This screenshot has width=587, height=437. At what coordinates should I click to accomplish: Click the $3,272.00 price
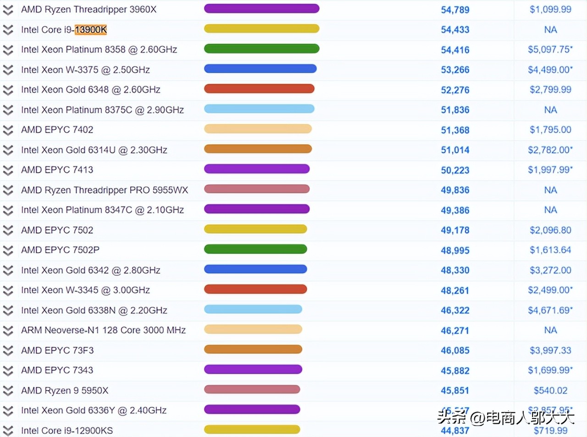(x=551, y=270)
